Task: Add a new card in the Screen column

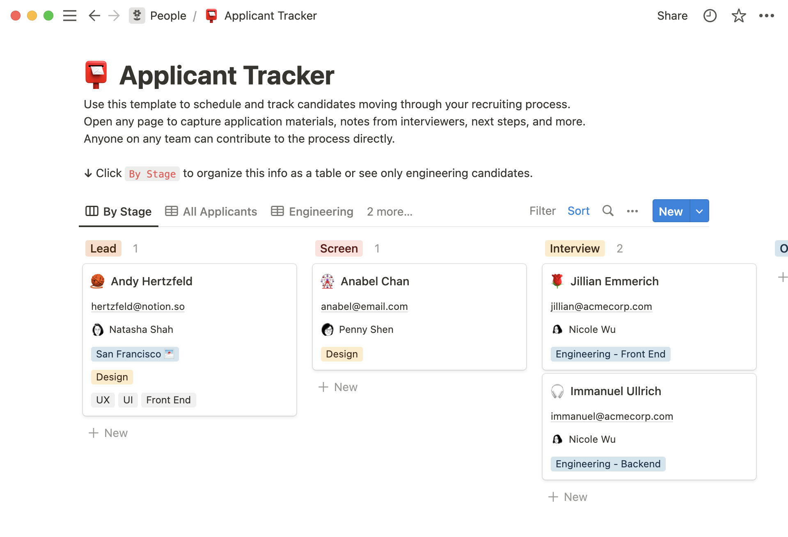Action: (x=338, y=387)
